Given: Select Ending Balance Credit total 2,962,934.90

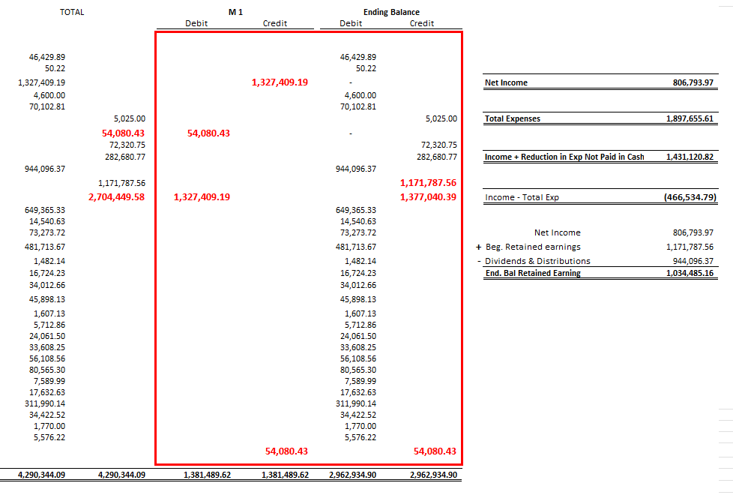Looking at the screenshot, I should pos(433,475).
